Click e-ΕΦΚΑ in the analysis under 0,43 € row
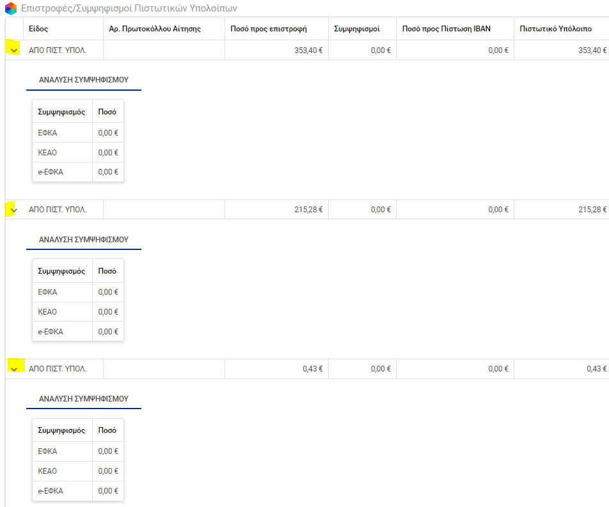 point(51,490)
